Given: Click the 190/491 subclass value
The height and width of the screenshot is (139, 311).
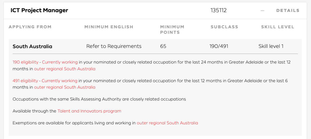Looking at the screenshot, I should point(219,46).
